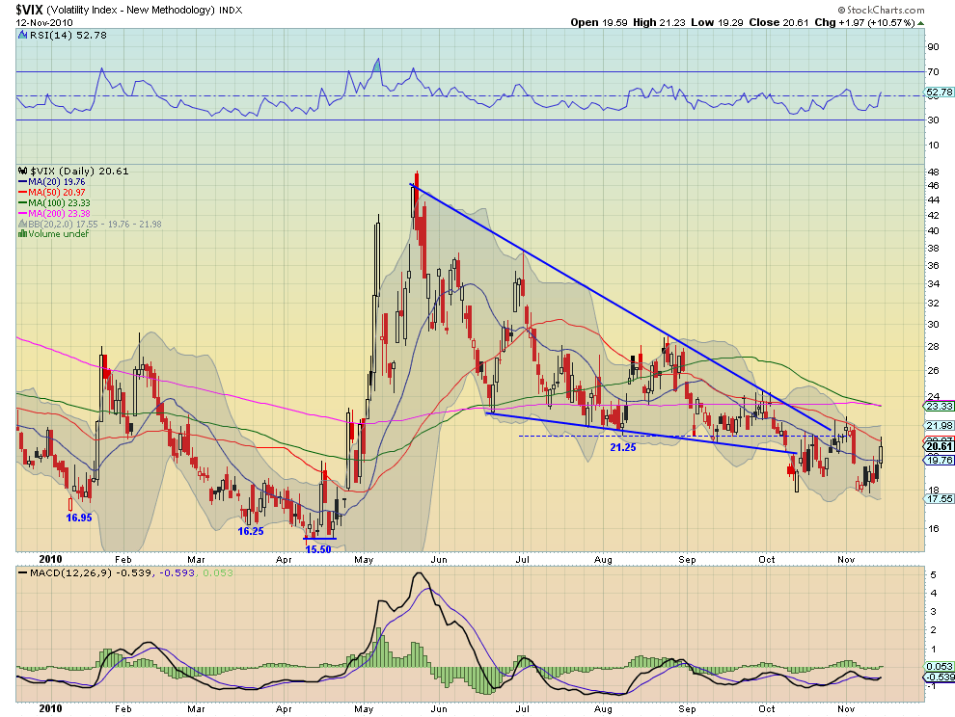Select the green MA(100) 23.33 legend entry

coord(54,202)
